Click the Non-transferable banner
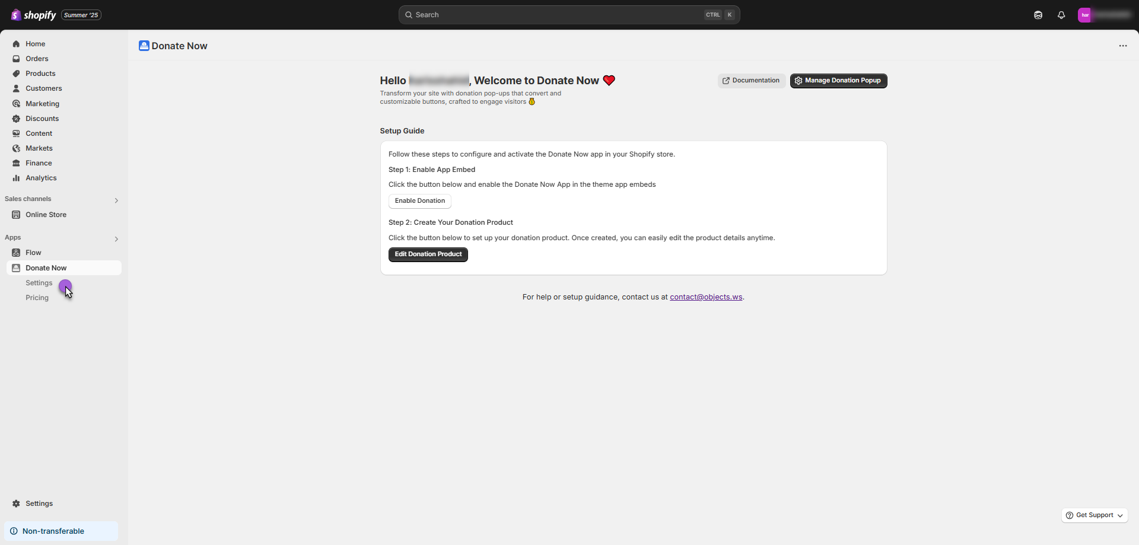The image size is (1139, 545). [61, 531]
